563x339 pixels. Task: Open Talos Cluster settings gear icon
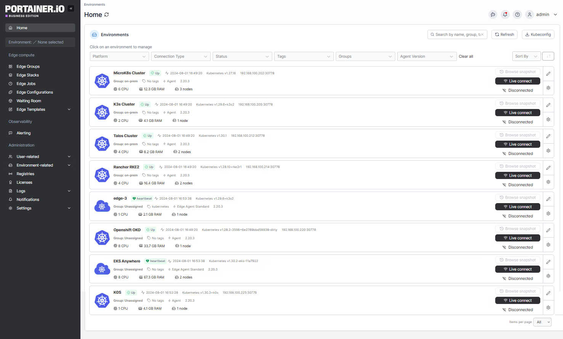click(x=548, y=151)
